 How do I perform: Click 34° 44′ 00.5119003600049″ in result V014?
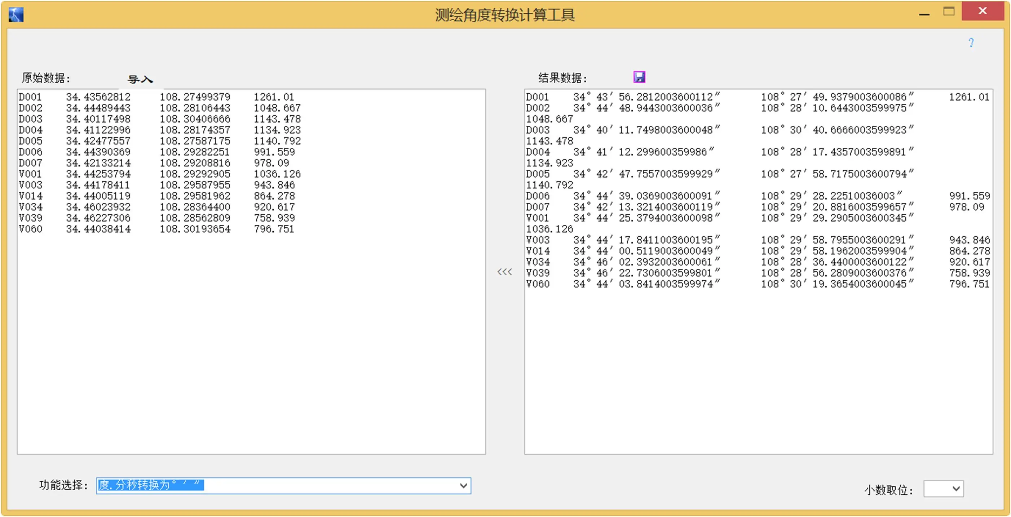(x=646, y=250)
